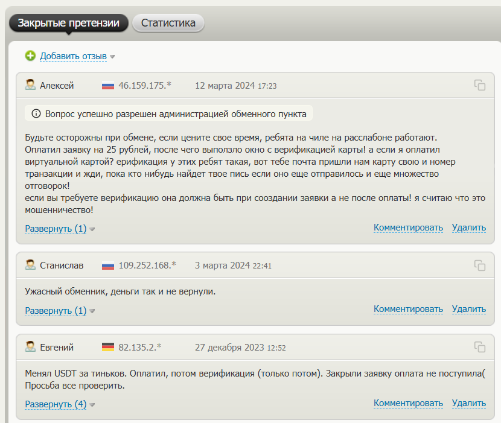Screen dimensions: 501x423
Task: Click Комментировать on Алексей's review
Action: coord(408,227)
